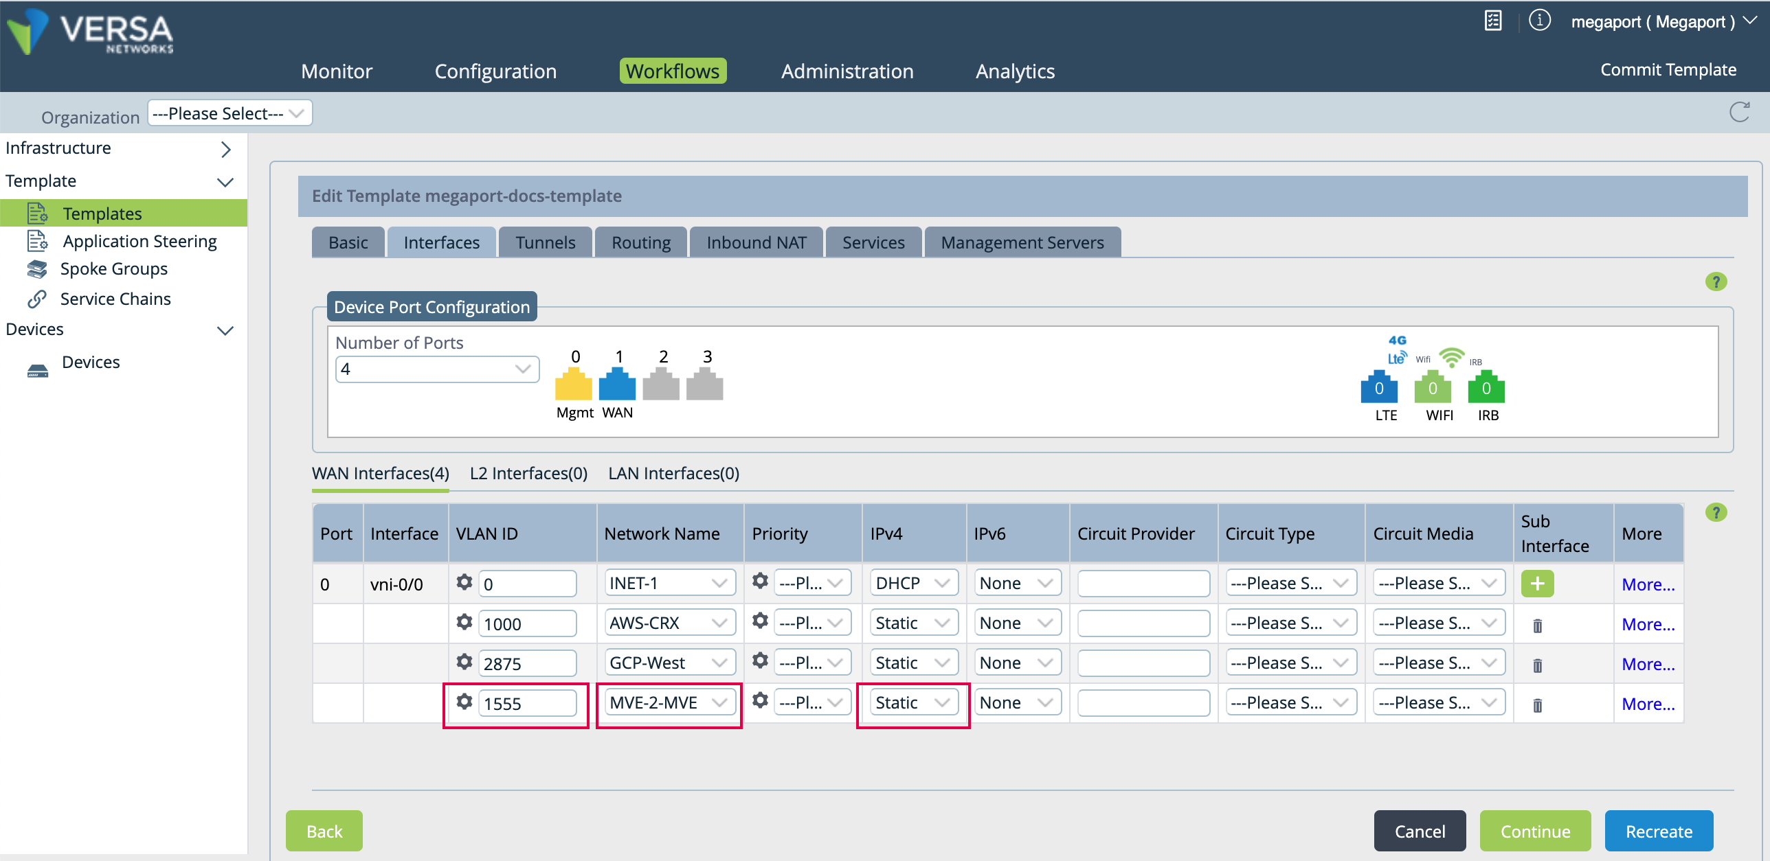Open the task list icon in header
Screen dimensions: 1770x861
point(1492,21)
